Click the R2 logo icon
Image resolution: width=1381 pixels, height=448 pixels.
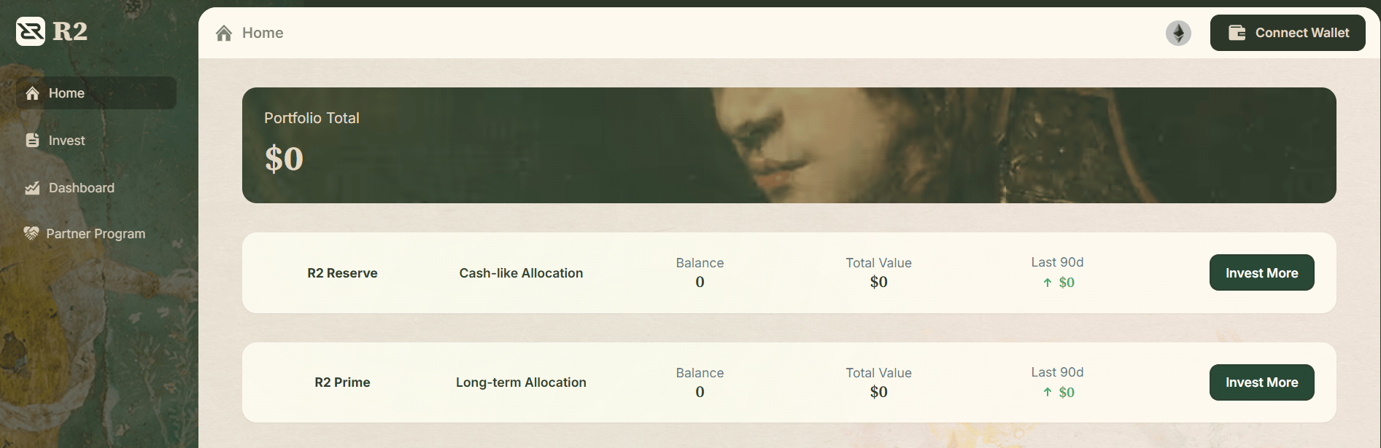pos(31,31)
